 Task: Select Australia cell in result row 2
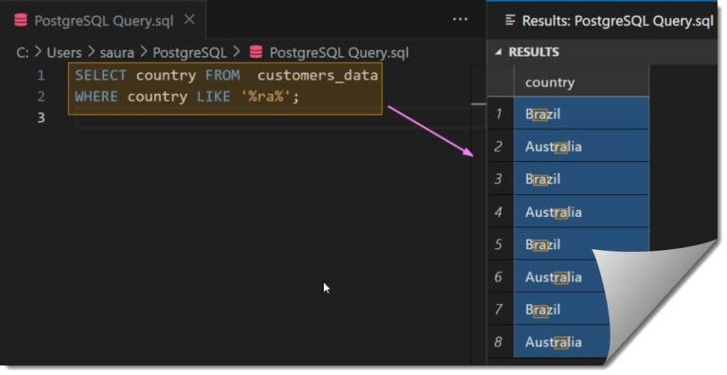click(x=581, y=146)
